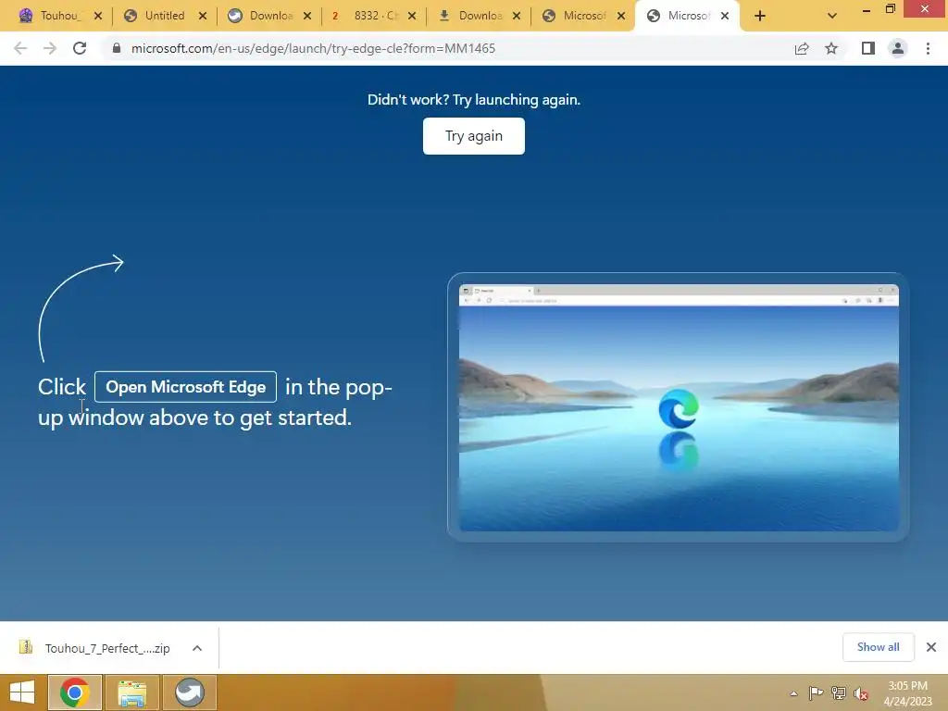Screen dimensions: 948x711
Task: Click the Open Microsoft Edge outlined label
Action: click(185, 387)
